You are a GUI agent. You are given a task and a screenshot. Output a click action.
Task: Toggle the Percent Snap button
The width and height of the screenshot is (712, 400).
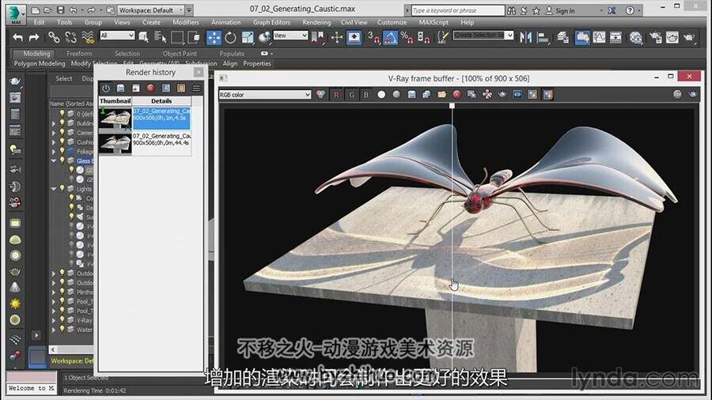tap(407, 37)
